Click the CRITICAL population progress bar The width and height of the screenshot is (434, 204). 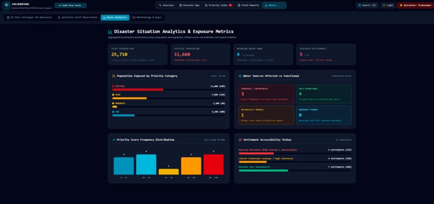[169, 90]
